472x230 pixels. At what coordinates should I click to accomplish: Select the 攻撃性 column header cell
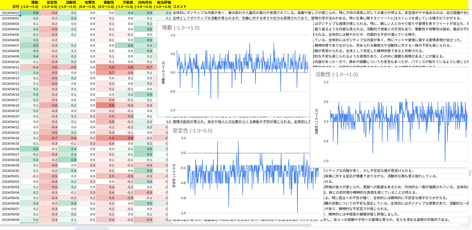(87, 5)
